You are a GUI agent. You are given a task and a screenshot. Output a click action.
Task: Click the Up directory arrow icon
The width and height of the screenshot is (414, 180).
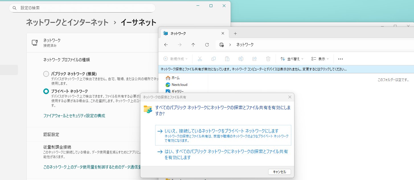point(193,45)
